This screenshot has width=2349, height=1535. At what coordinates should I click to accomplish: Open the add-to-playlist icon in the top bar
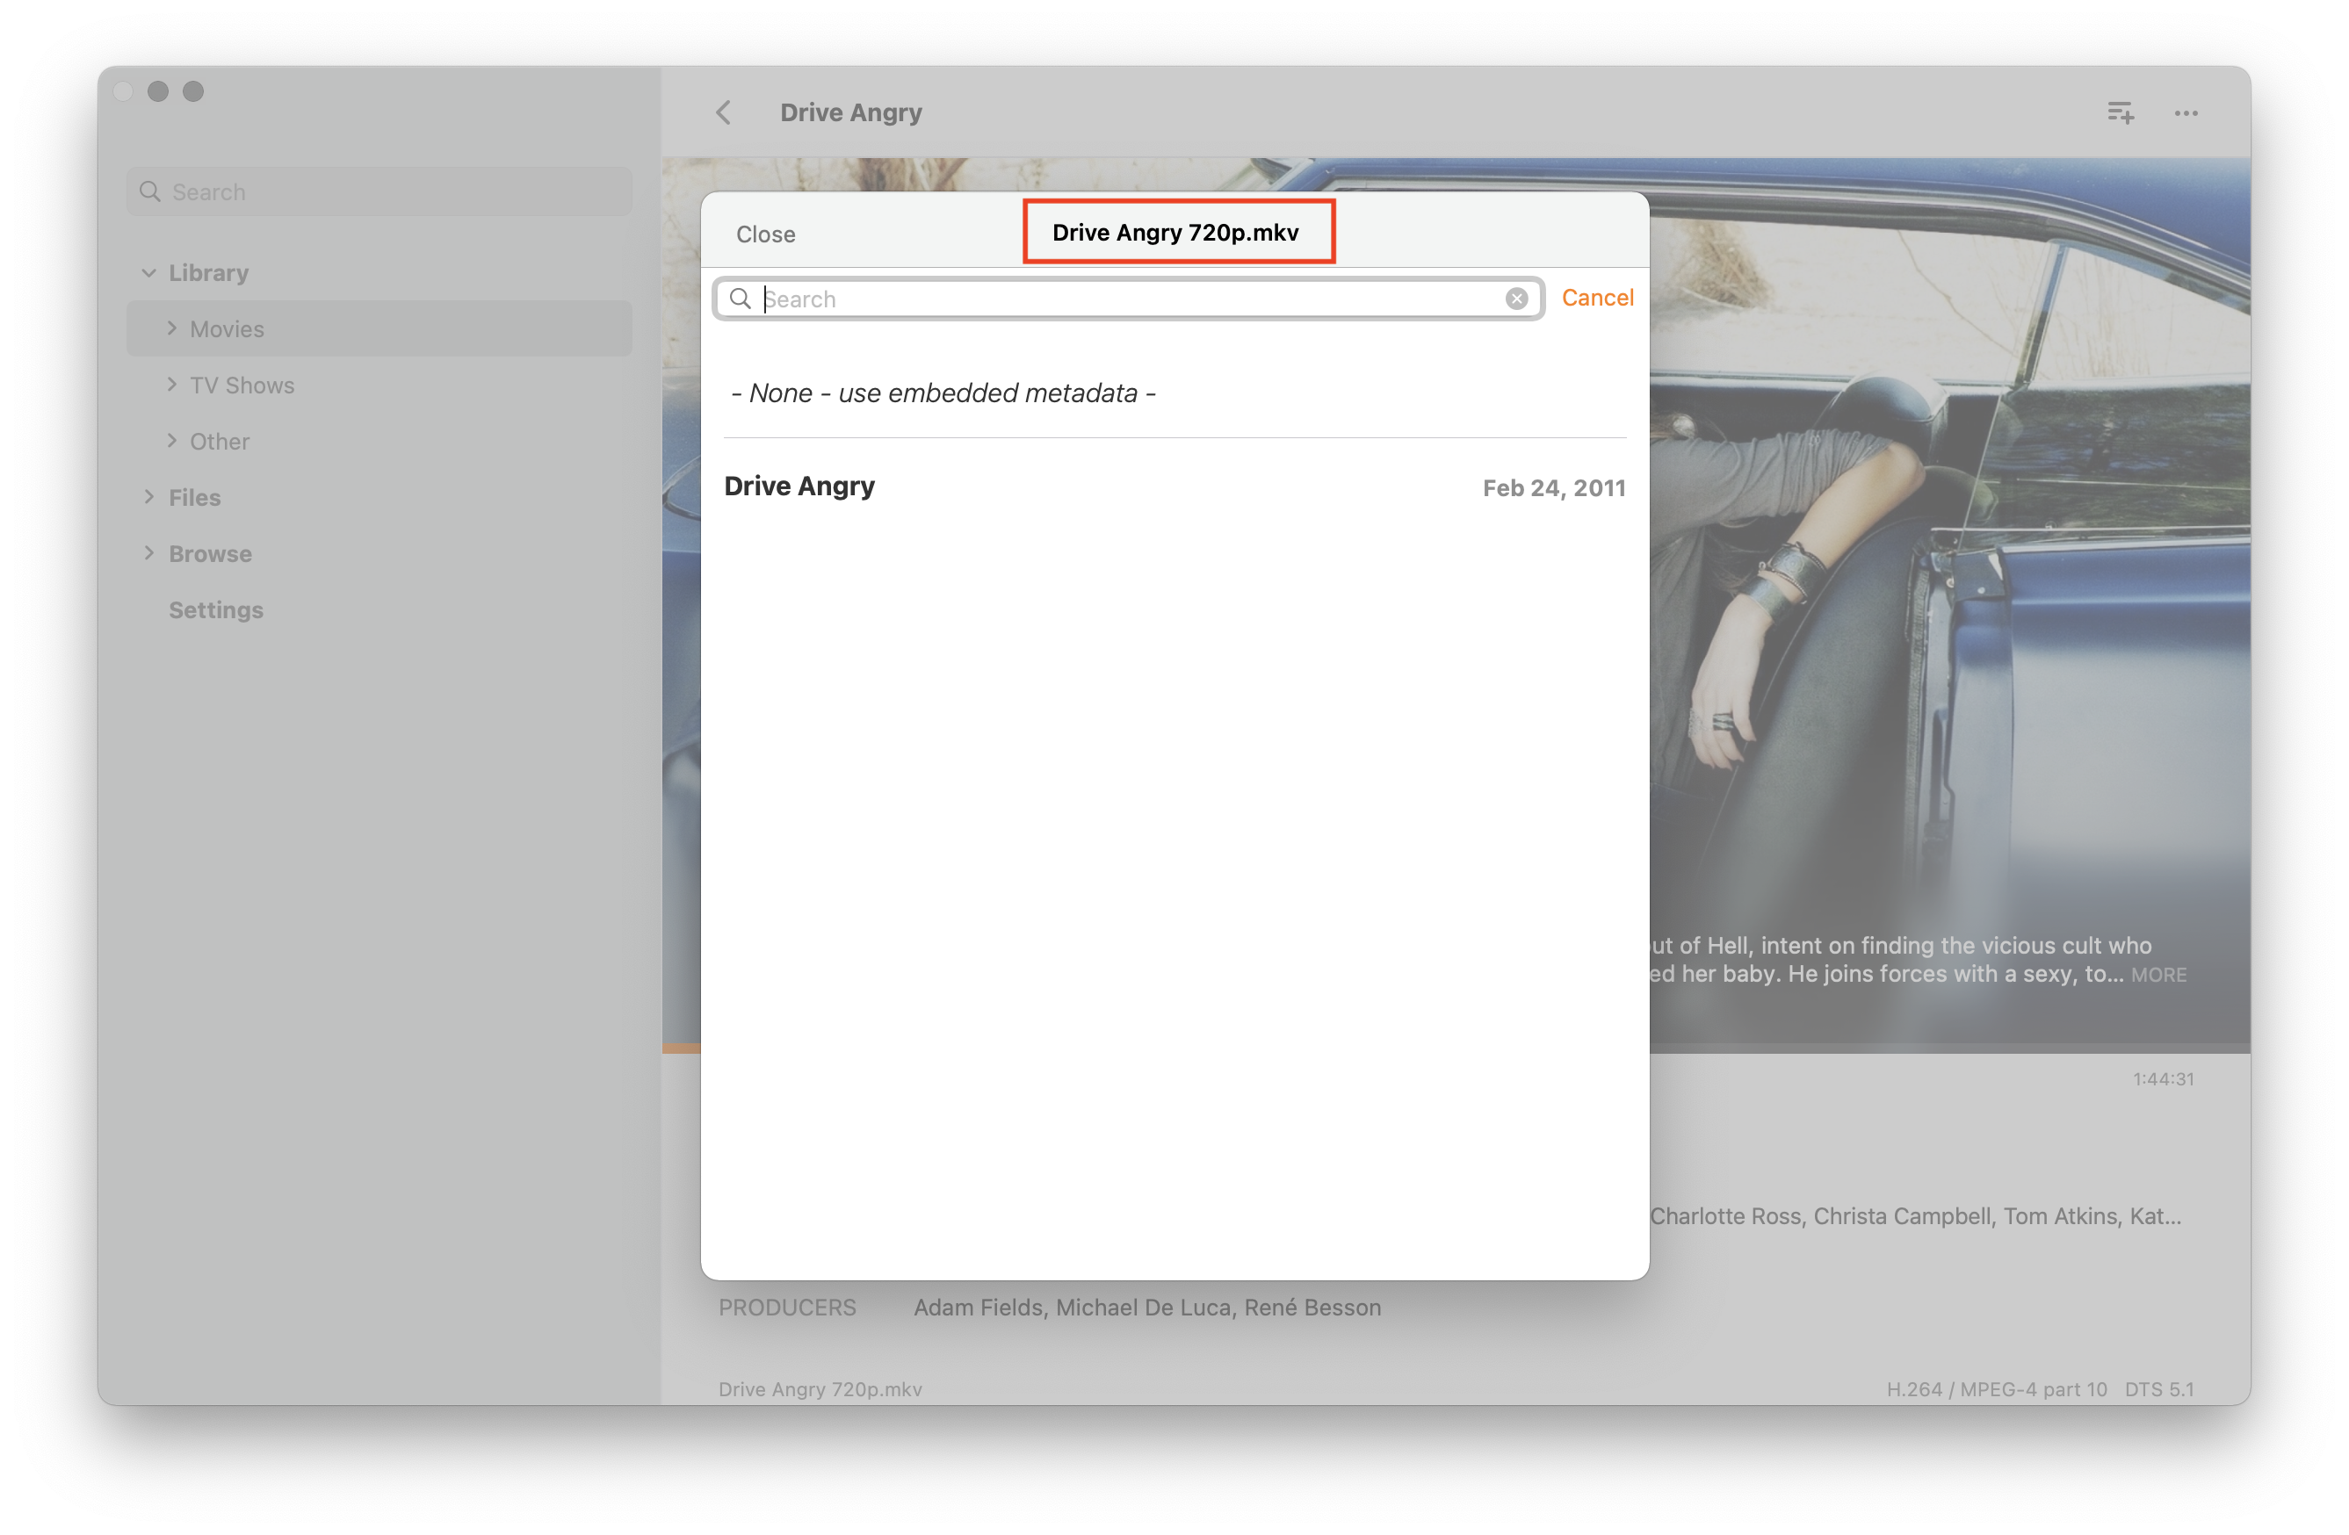[2120, 113]
